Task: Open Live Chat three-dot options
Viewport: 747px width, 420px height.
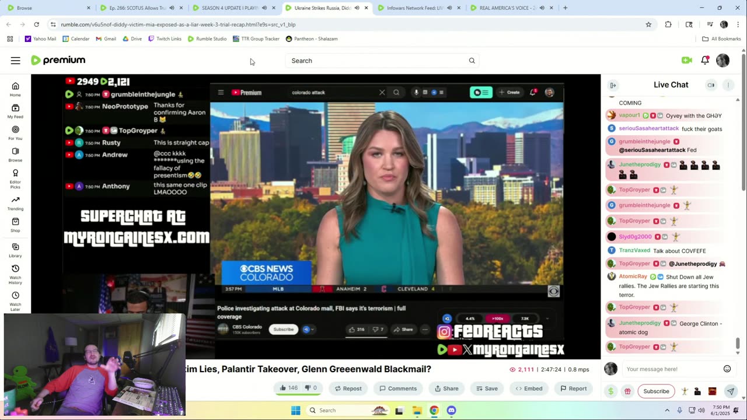Action: coord(728,85)
